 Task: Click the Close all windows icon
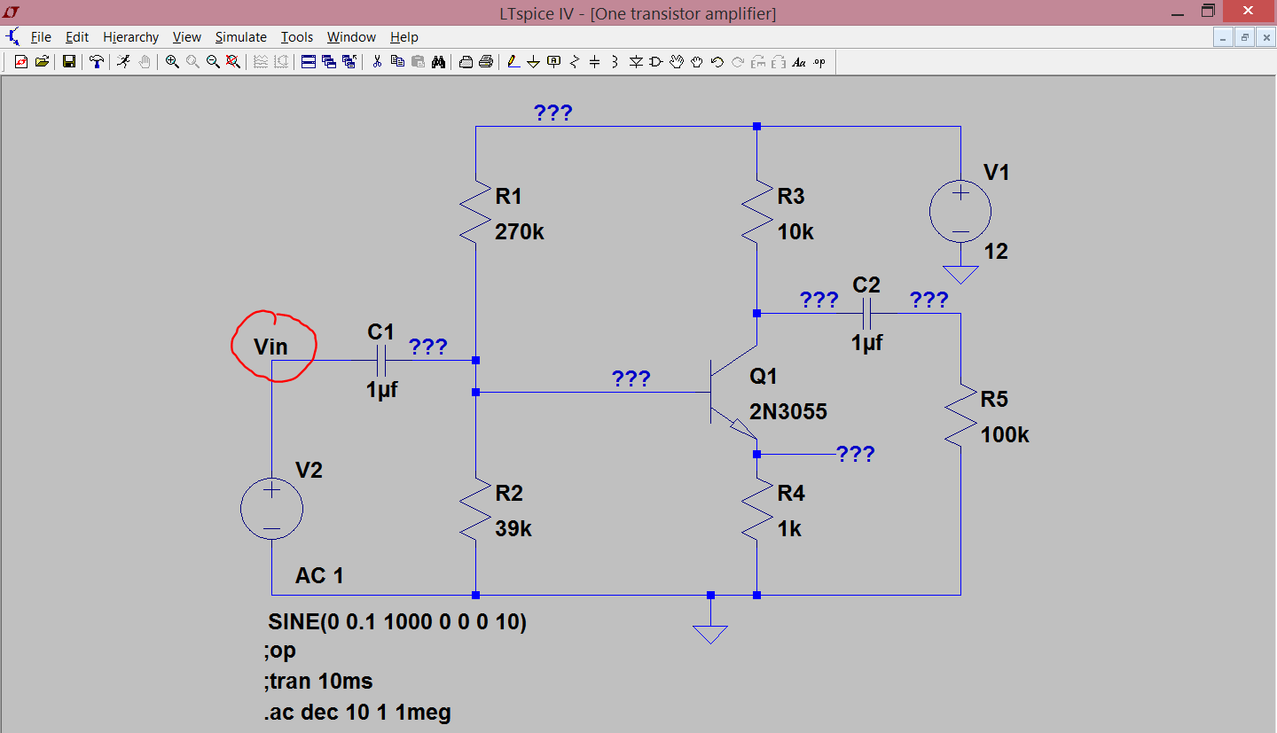(349, 62)
